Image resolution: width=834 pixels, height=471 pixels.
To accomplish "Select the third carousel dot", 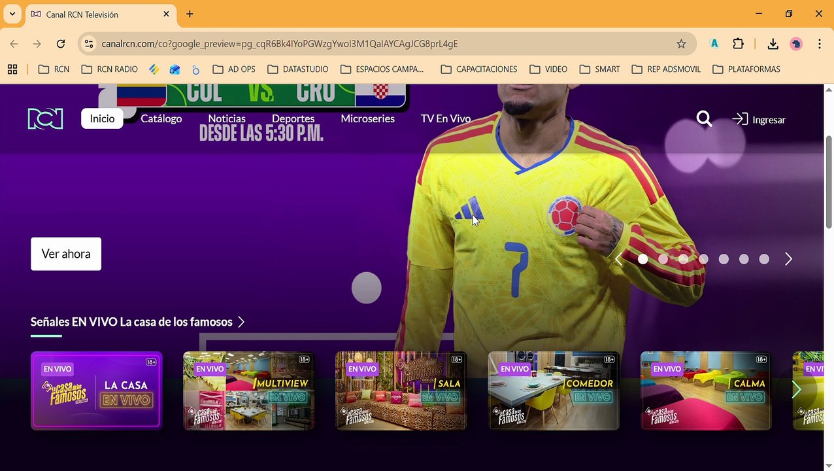I will 684,259.
